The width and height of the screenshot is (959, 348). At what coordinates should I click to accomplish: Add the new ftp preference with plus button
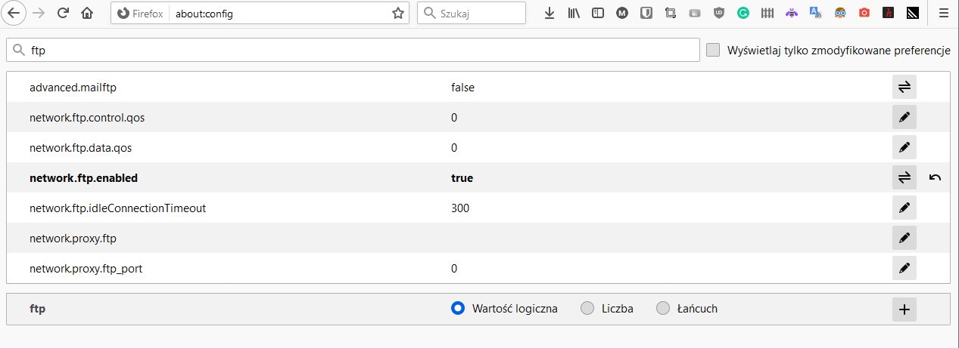(x=905, y=309)
